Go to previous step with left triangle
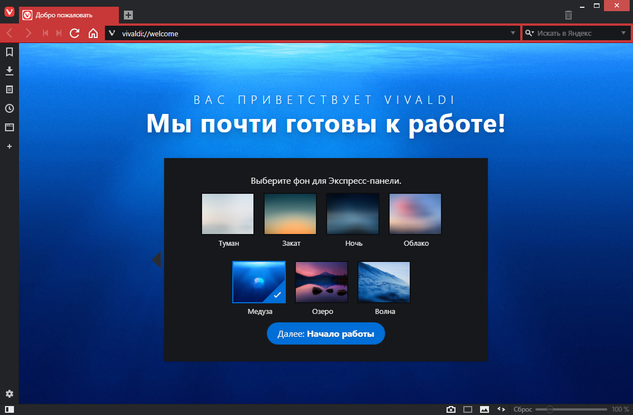 tap(157, 259)
